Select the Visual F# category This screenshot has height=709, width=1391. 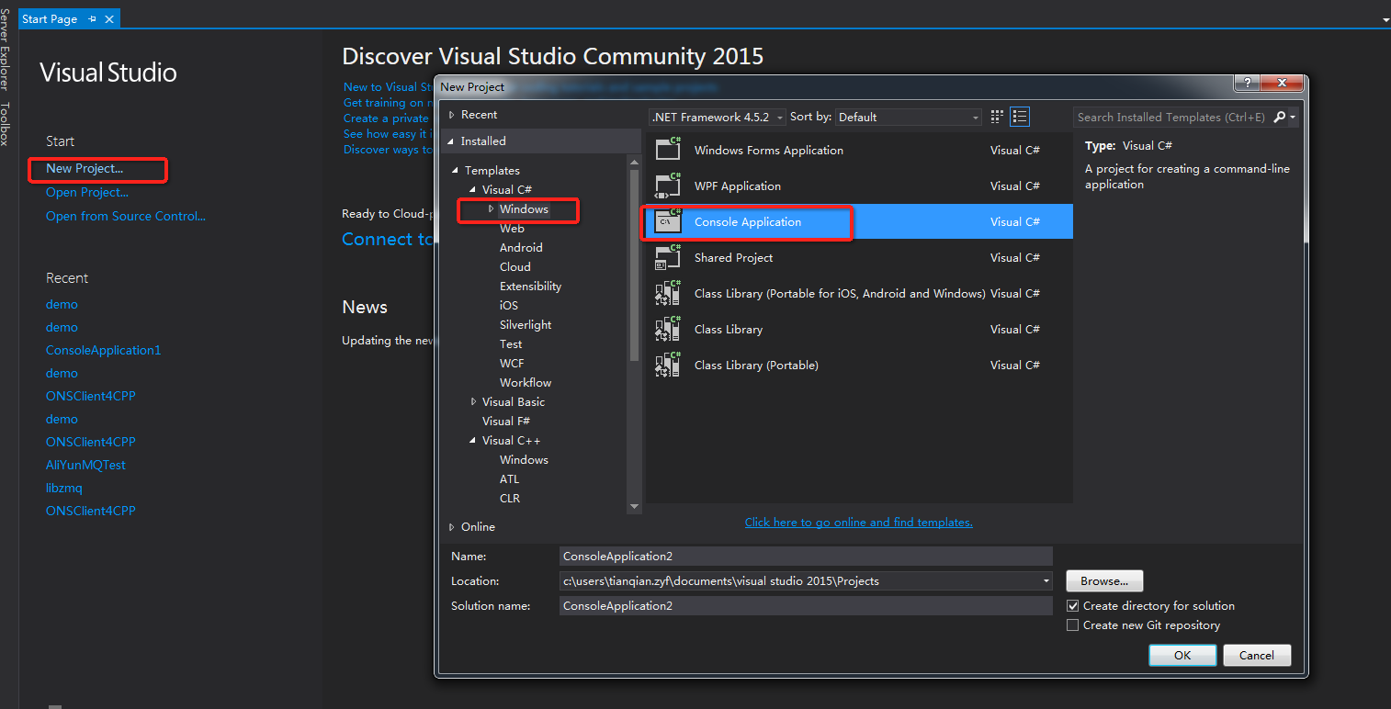[x=505, y=422]
